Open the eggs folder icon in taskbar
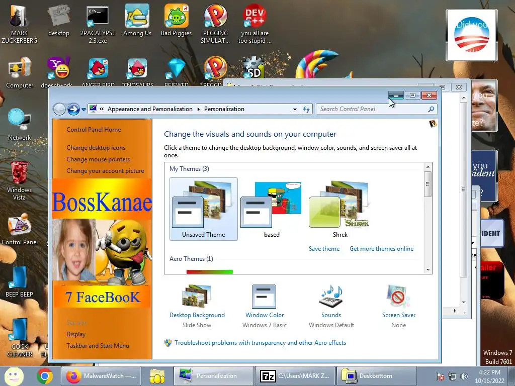The image size is (515, 386). 157,376
